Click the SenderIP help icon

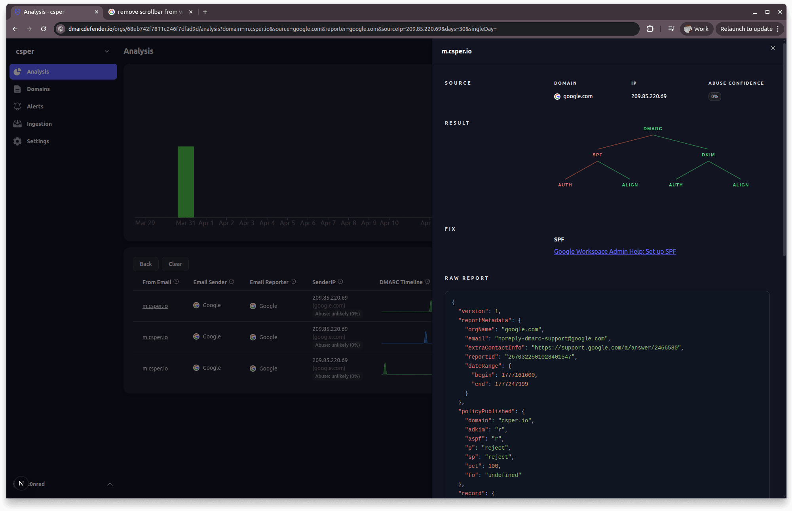pos(340,282)
